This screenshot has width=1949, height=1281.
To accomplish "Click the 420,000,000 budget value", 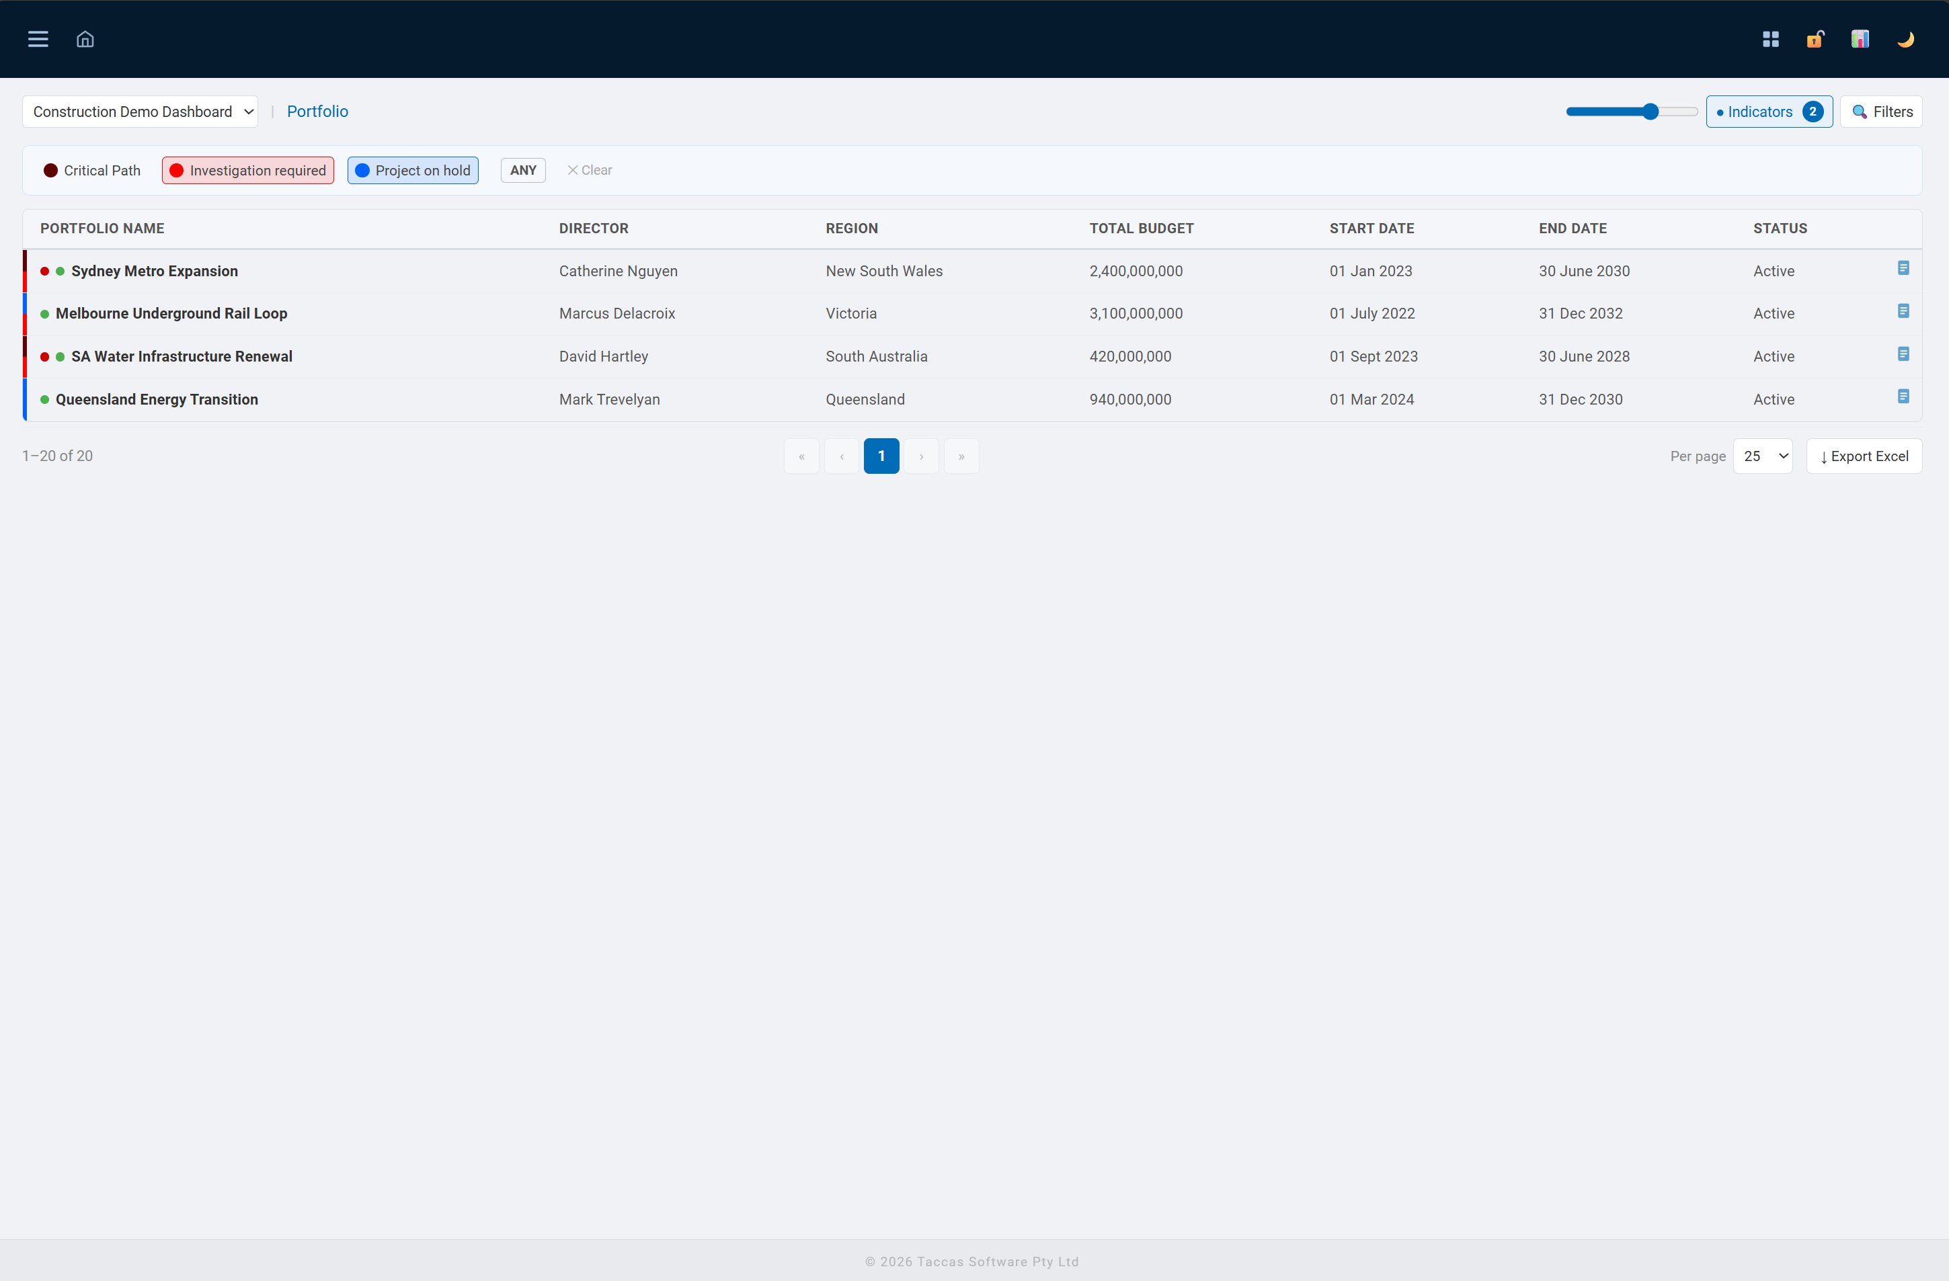I will point(1130,357).
